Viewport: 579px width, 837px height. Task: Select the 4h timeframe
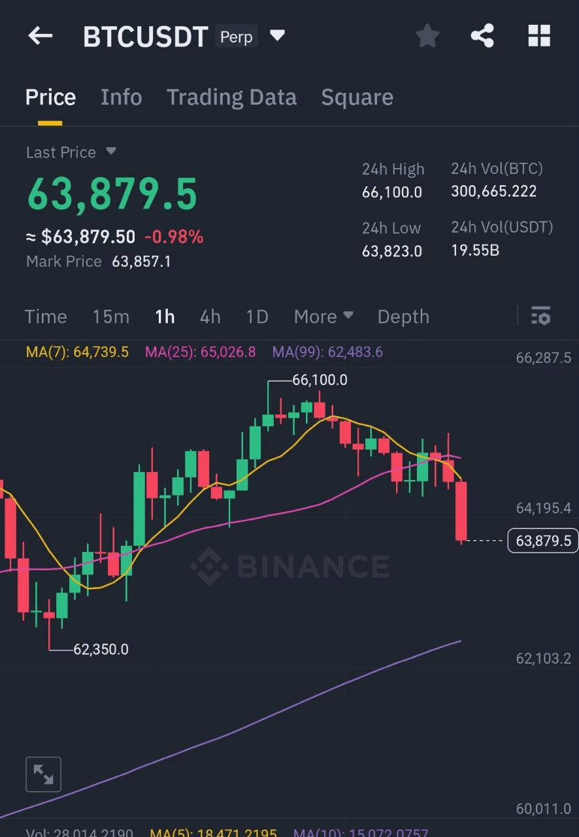210,316
